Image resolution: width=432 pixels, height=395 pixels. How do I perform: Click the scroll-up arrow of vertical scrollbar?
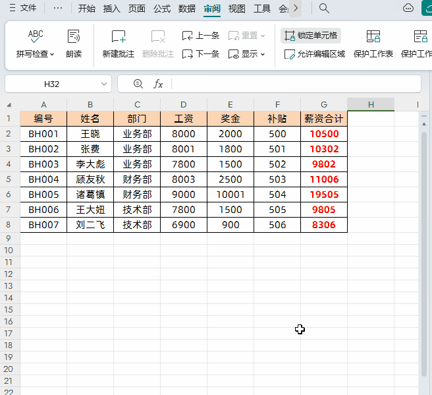tap(424, 125)
